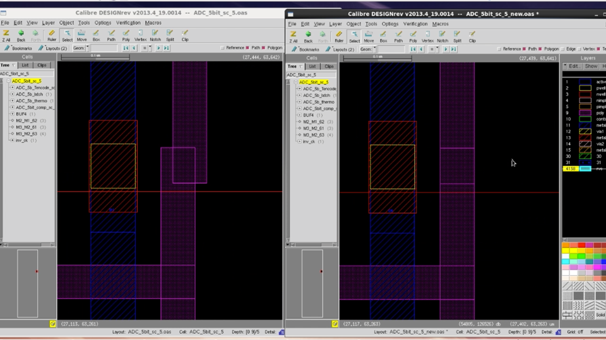The image size is (606, 340).
Task: Click Back icon in right window
Action: 308,37
